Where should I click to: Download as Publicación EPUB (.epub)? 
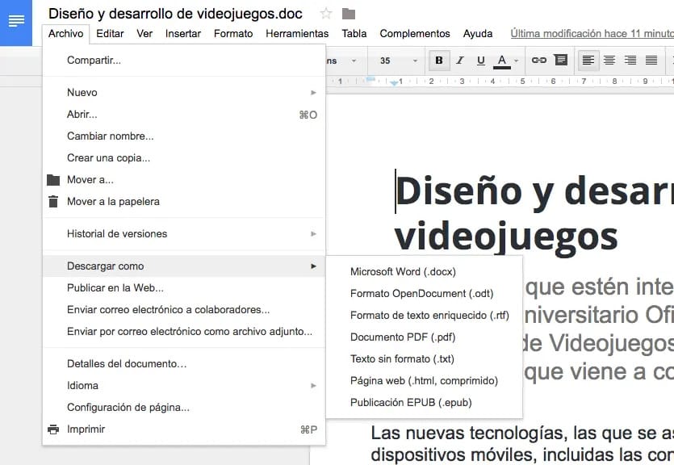pyautogui.click(x=425, y=403)
